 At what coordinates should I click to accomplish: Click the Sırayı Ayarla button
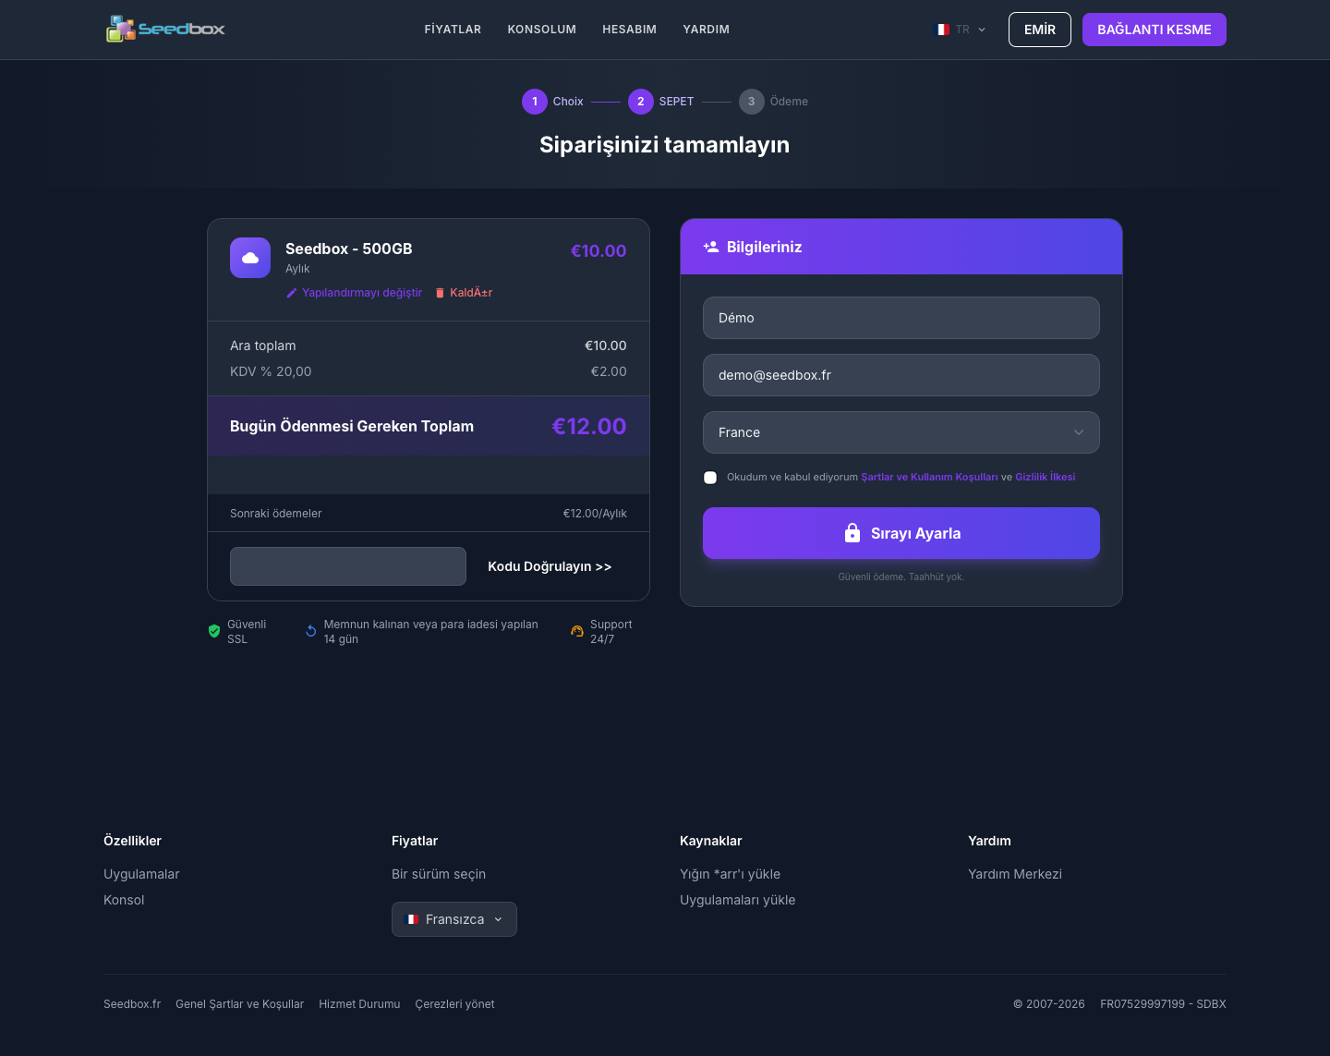pyautogui.click(x=901, y=533)
